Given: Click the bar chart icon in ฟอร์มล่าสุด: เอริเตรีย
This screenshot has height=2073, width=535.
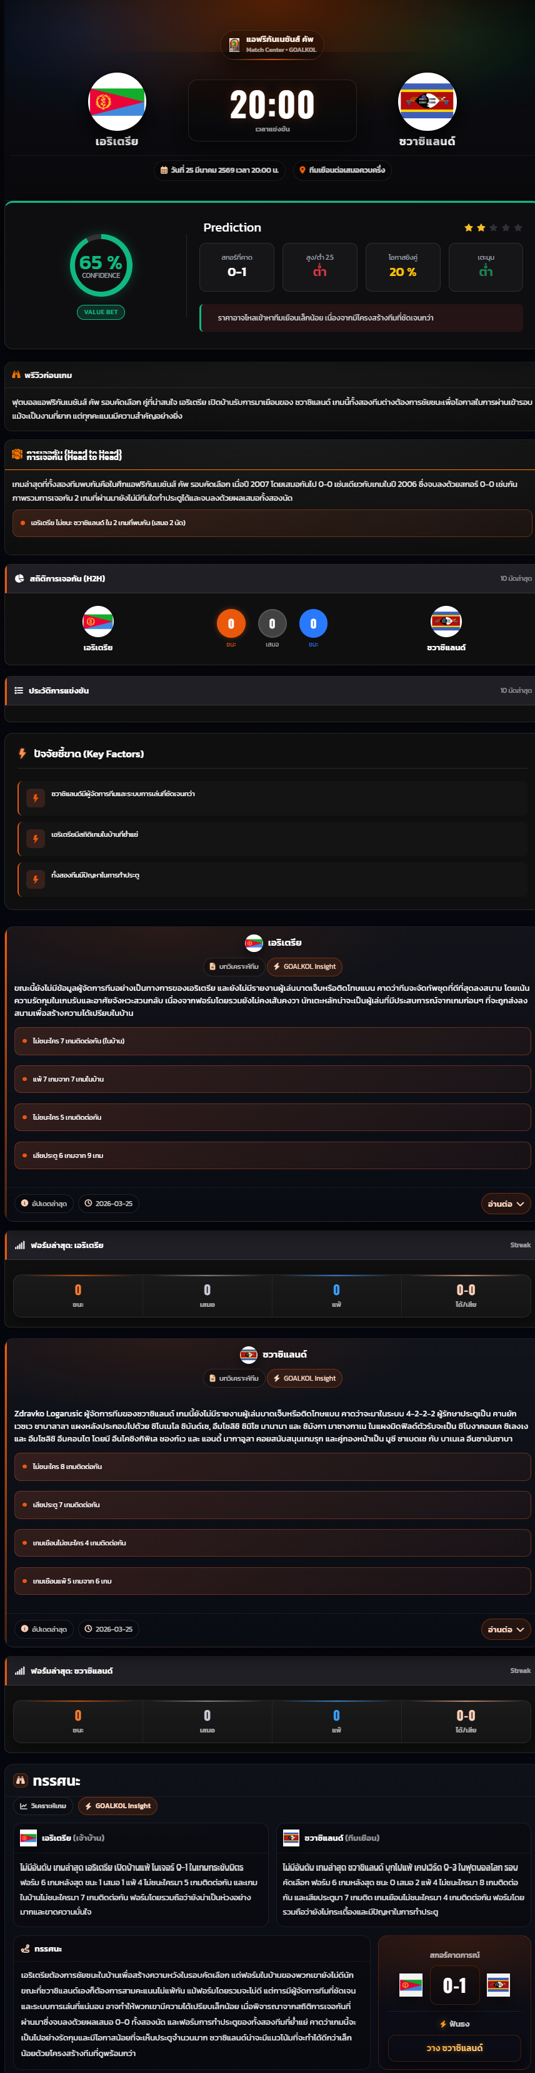Looking at the screenshot, I should click(19, 1245).
